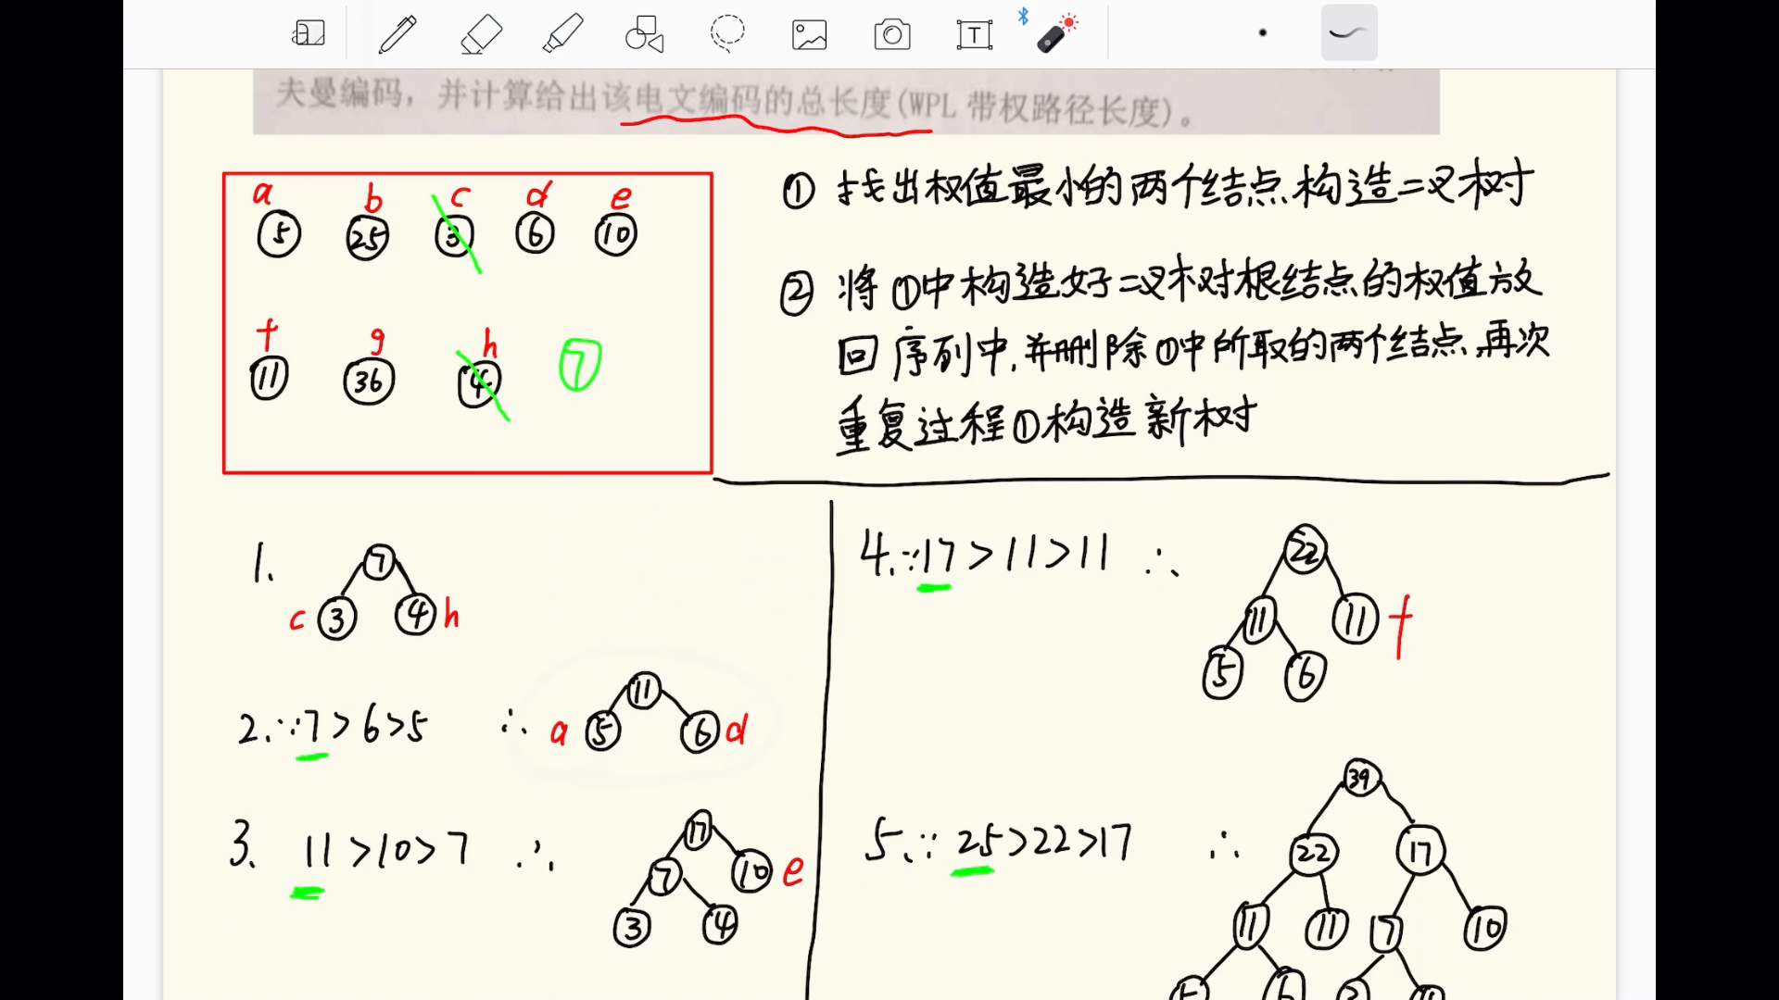Toggle the read-only page mode icon
The height and width of the screenshot is (1000, 1779).
click(x=309, y=34)
